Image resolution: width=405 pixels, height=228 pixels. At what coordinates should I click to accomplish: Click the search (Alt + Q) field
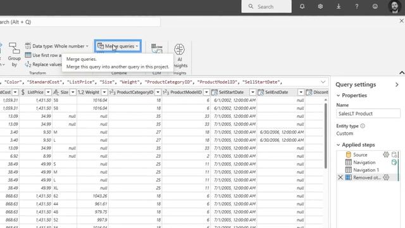coord(80,22)
